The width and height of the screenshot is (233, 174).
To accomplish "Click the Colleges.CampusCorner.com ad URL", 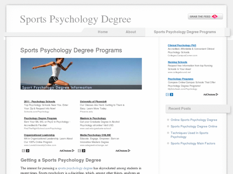I will 182,56.
